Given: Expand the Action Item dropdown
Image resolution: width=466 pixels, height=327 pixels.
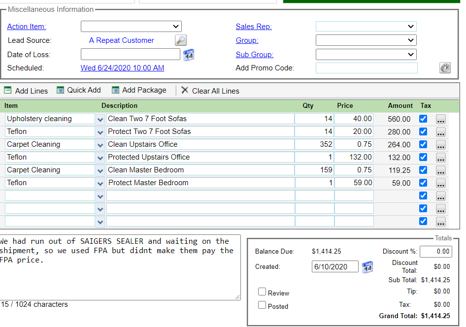Looking at the screenshot, I should coord(131,27).
